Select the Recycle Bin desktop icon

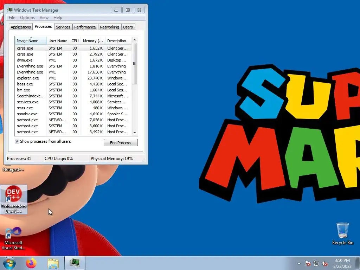tap(342, 234)
